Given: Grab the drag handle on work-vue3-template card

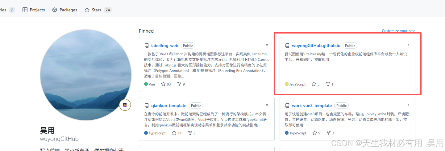Looking at the screenshot, I should coord(408,106).
